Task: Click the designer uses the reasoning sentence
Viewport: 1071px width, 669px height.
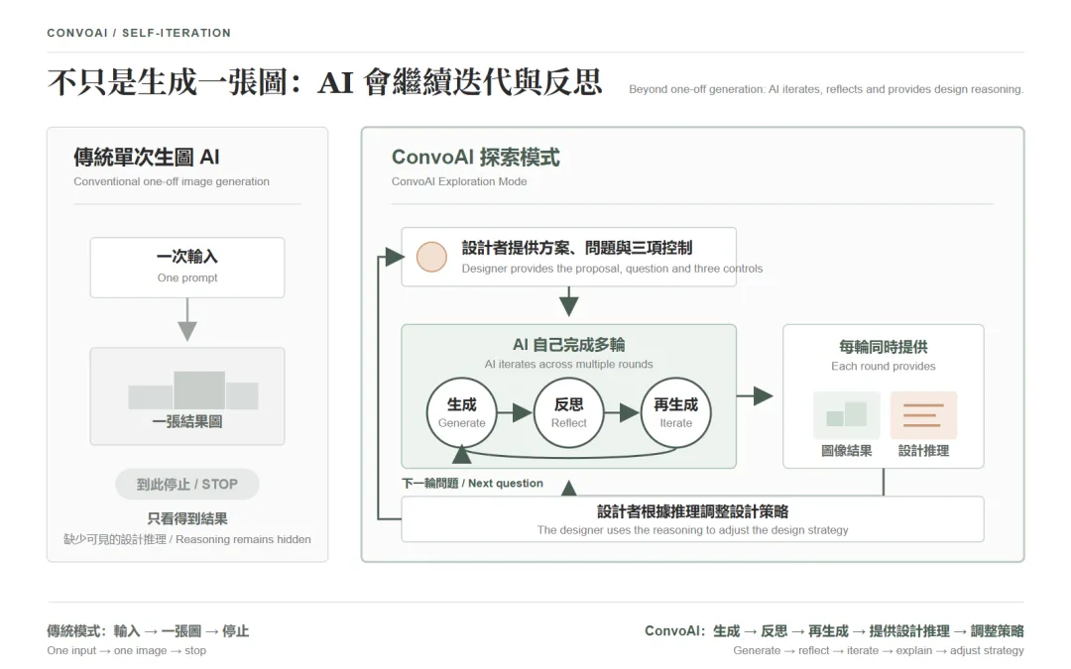Action: click(x=692, y=530)
